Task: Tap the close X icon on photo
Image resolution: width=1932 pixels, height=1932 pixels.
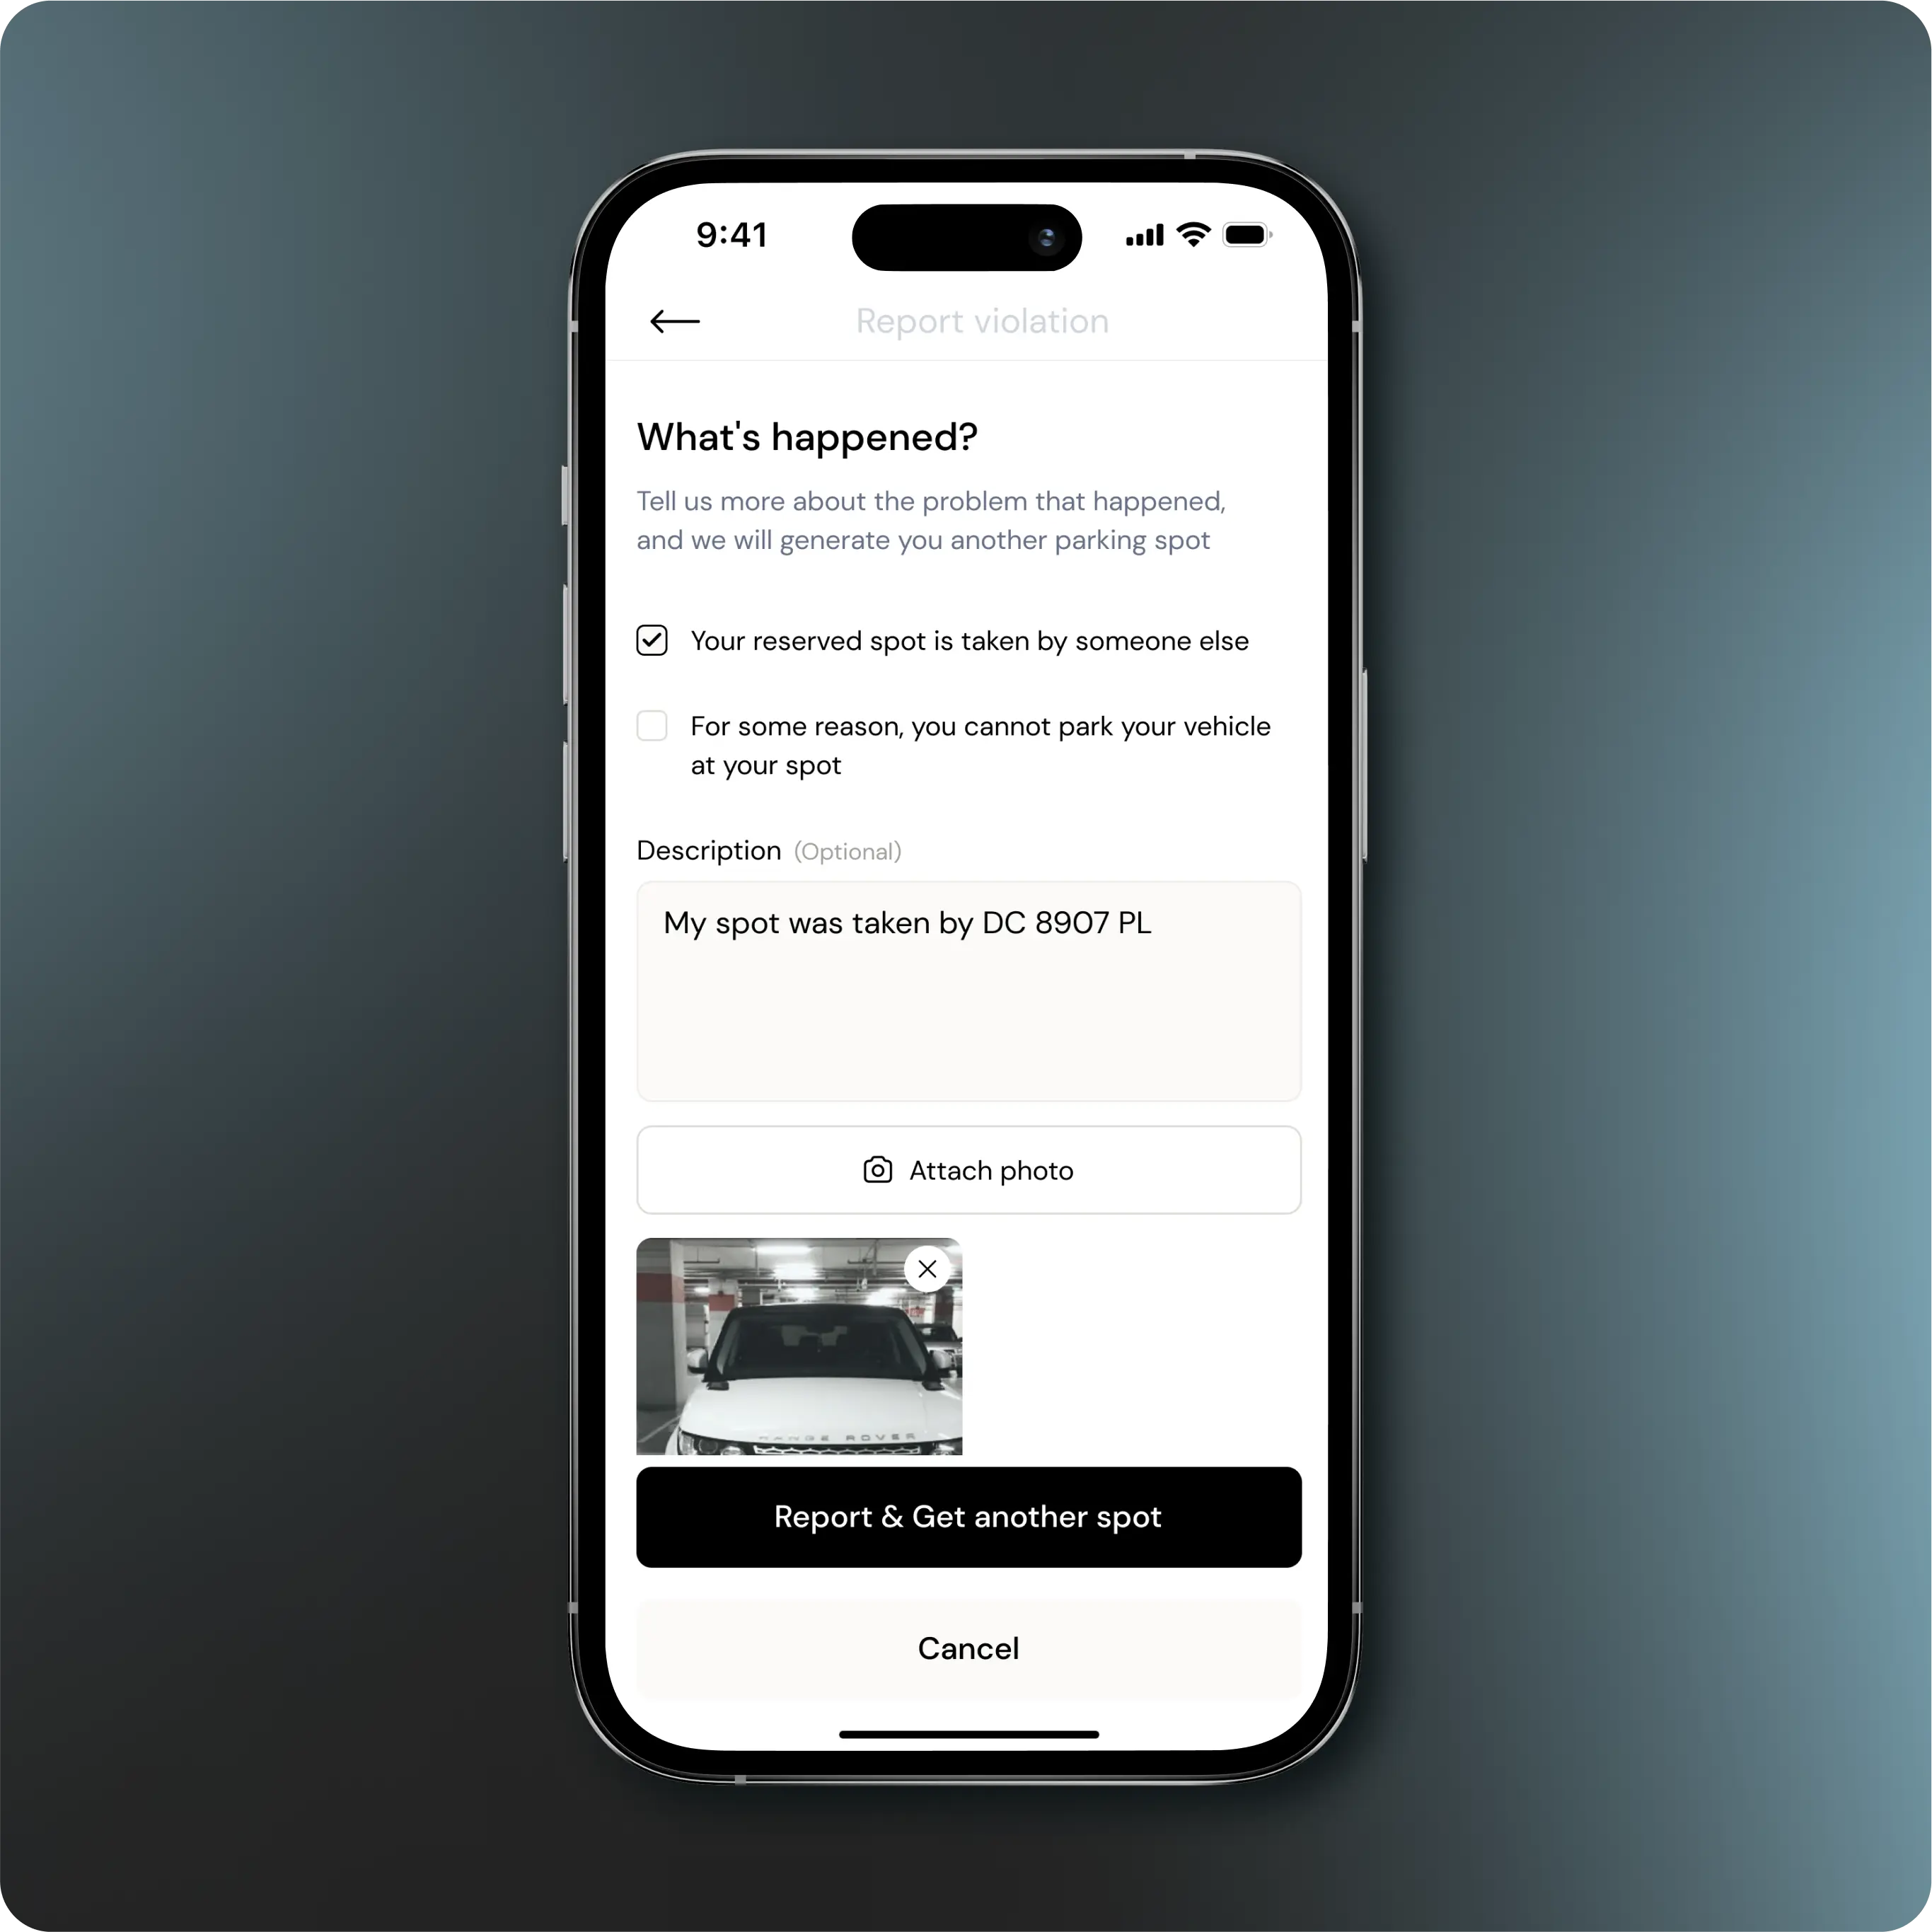Action: pyautogui.click(x=927, y=1268)
